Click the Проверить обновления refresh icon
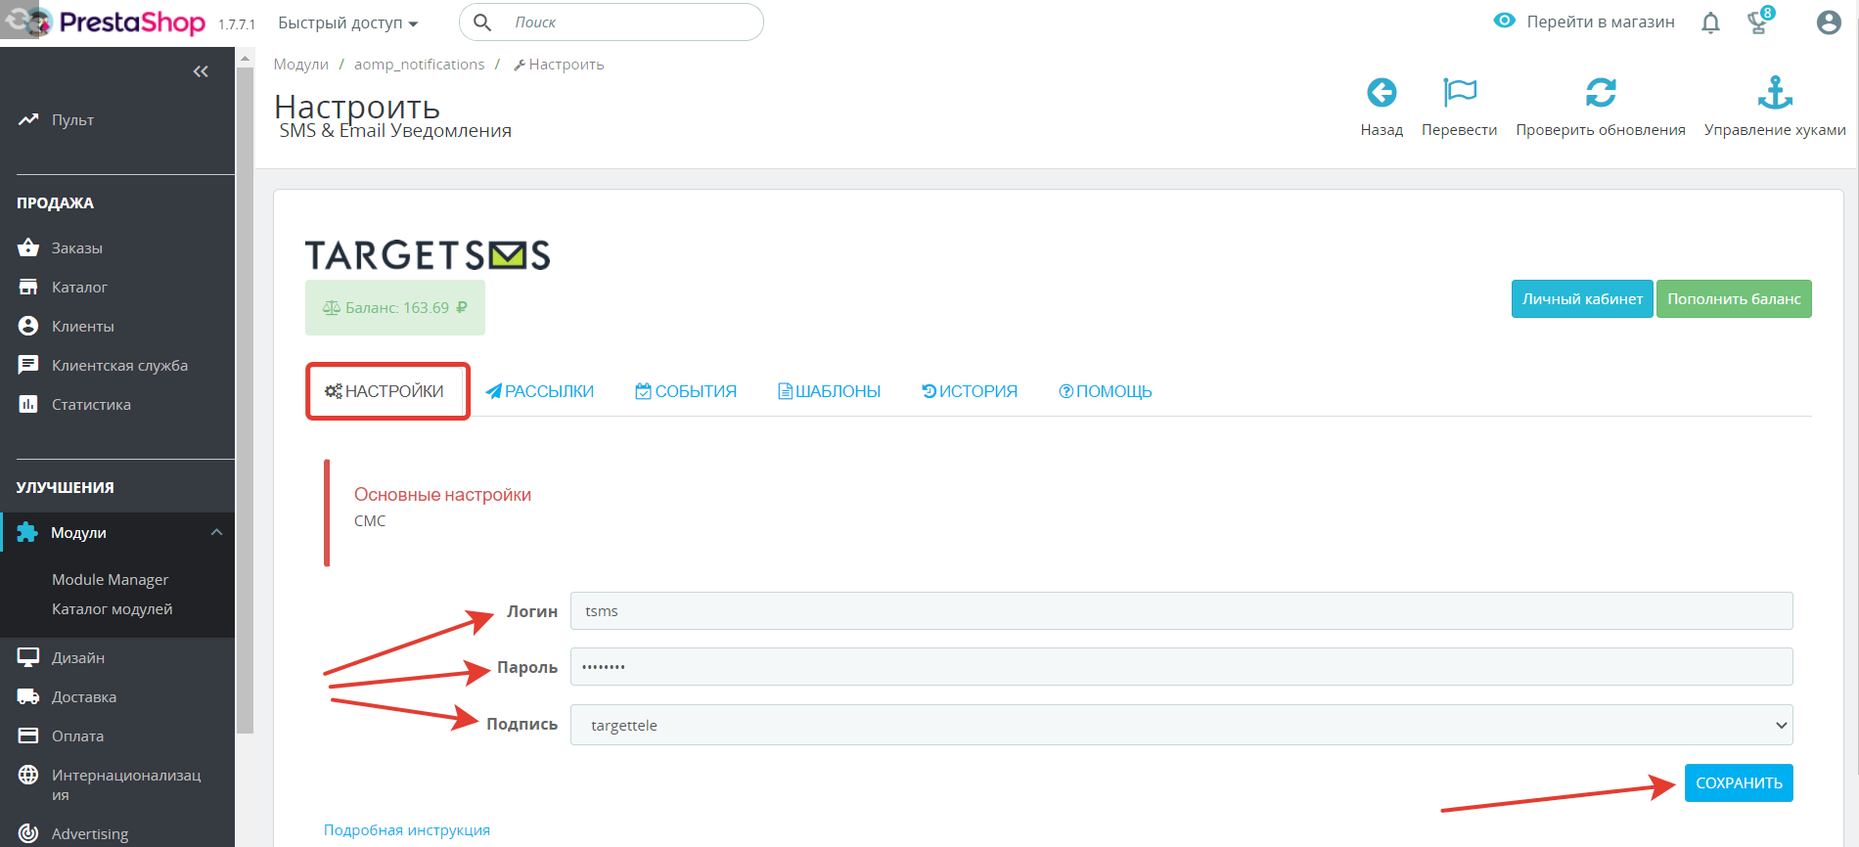This screenshot has height=847, width=1859. pos(1601,93)
